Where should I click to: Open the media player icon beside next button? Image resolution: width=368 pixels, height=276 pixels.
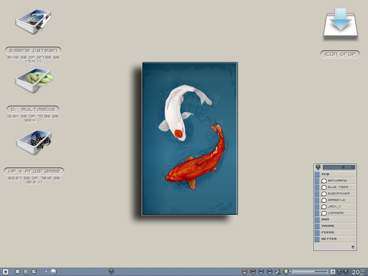coord(278,272)
